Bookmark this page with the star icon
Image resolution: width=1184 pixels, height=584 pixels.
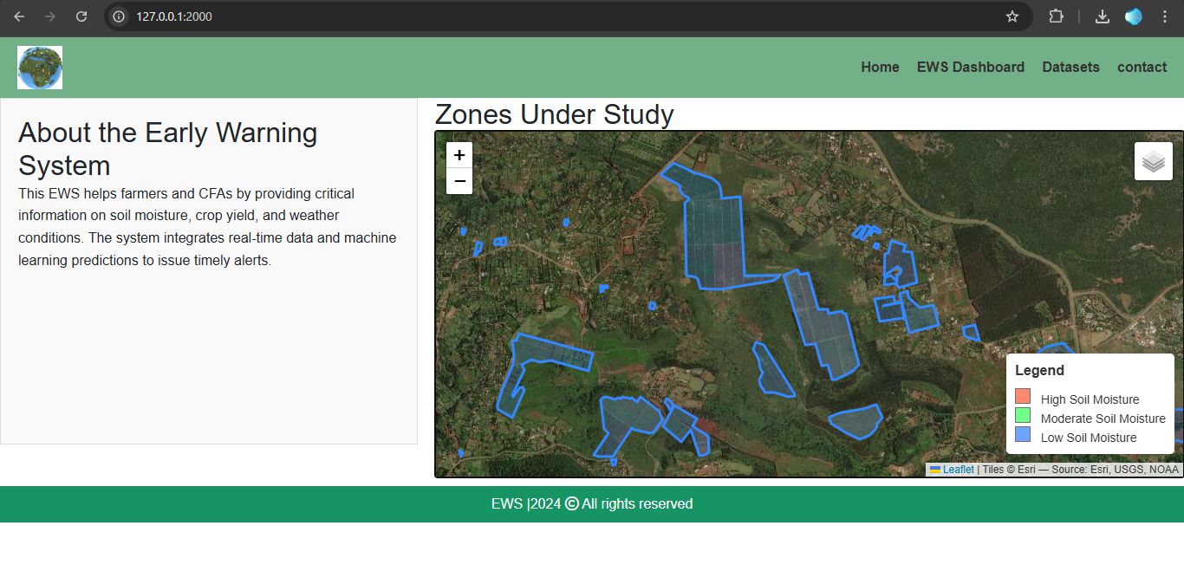tap(1012, 16)
